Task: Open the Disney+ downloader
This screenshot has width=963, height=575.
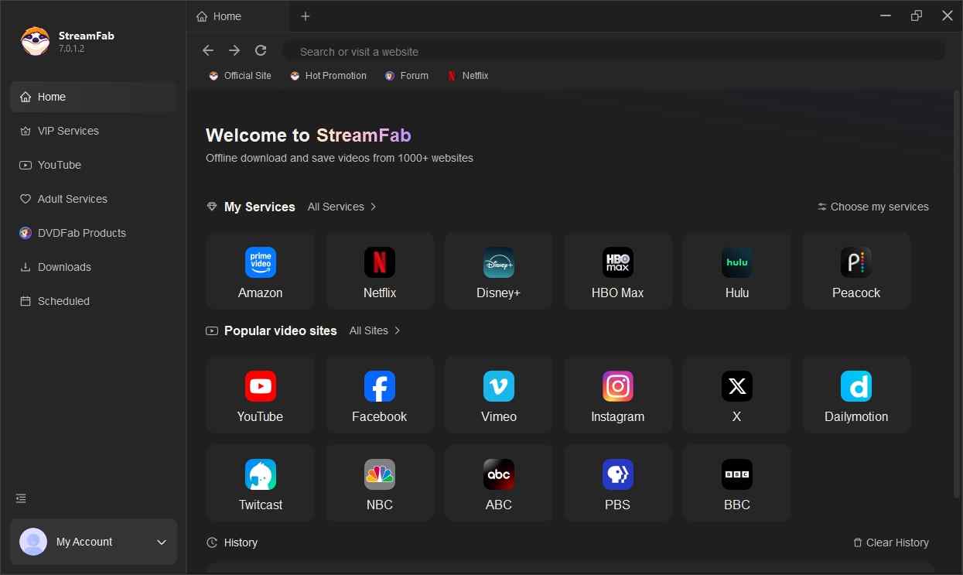Action: [498, 271]
